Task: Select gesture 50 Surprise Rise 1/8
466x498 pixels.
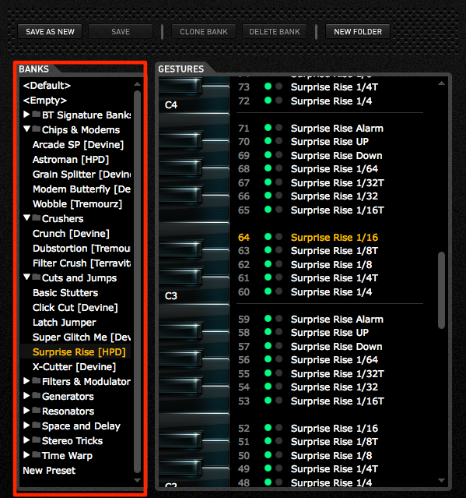Action: [331, 455]
